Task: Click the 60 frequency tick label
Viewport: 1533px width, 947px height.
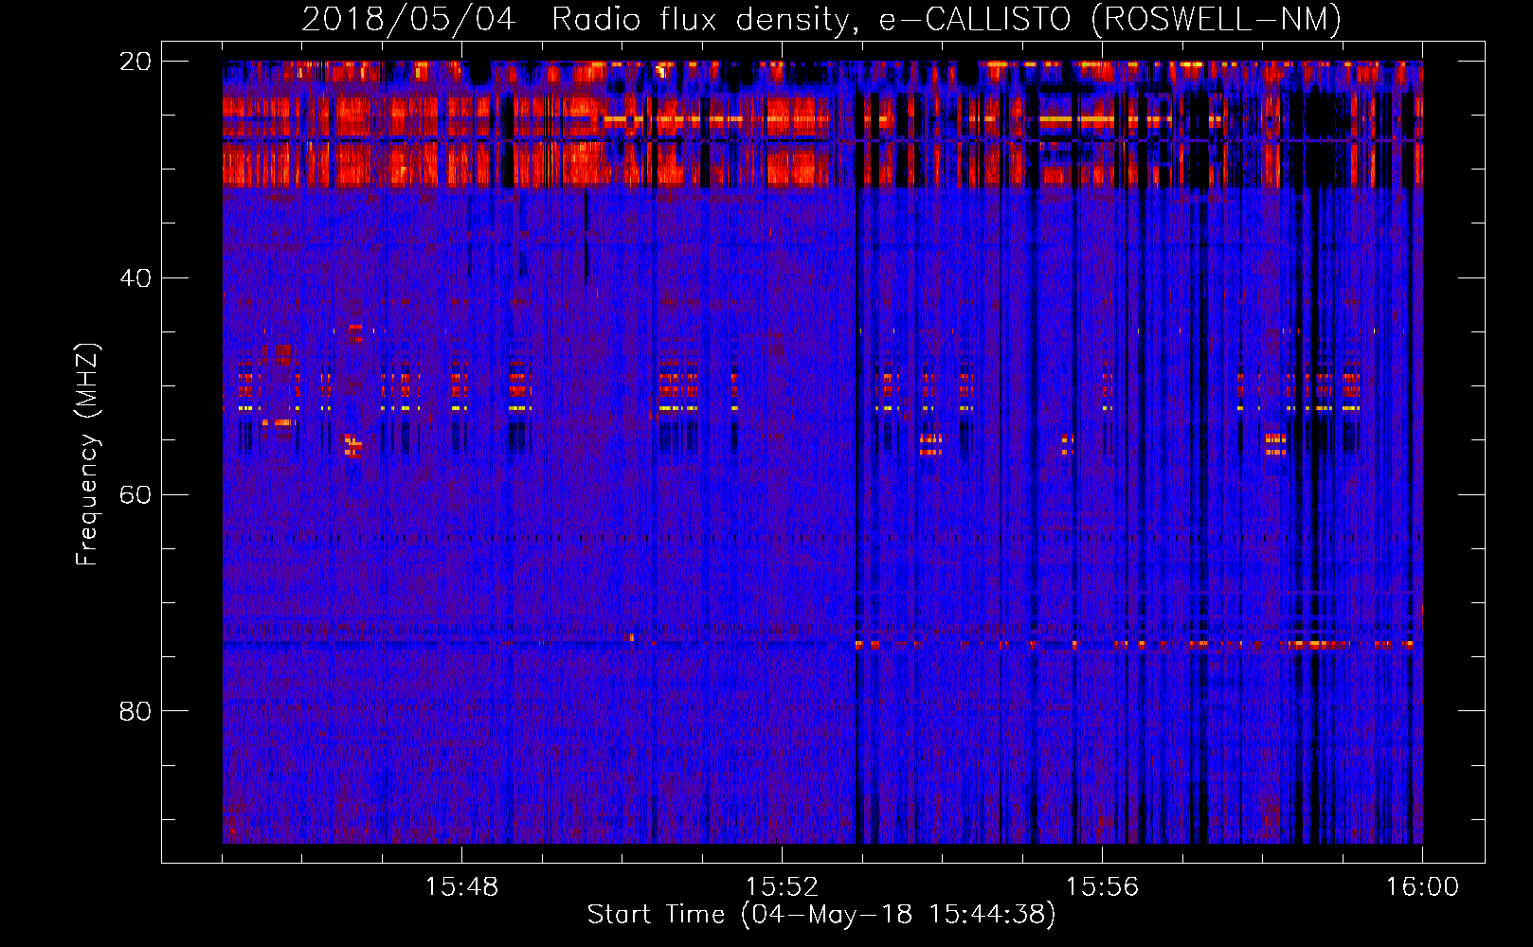Action: (x=135, y=494)
